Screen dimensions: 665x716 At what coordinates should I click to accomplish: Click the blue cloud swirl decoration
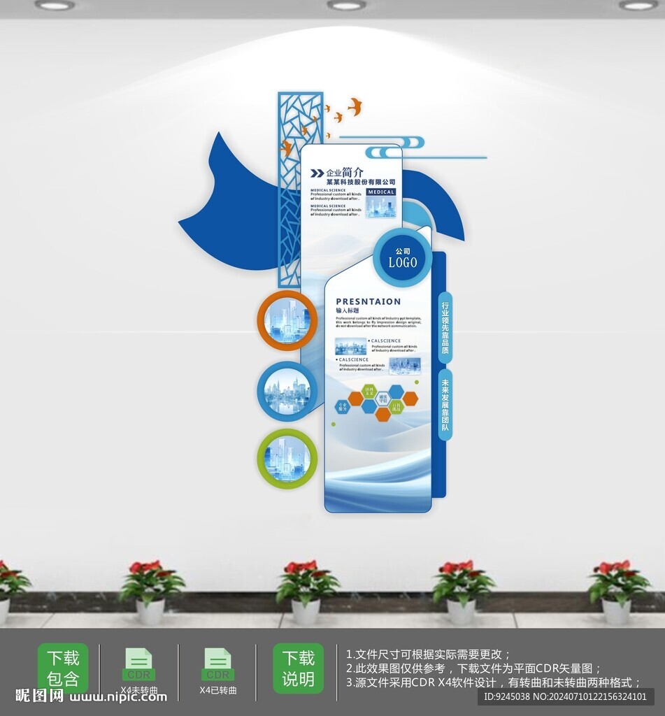point(395,145)
